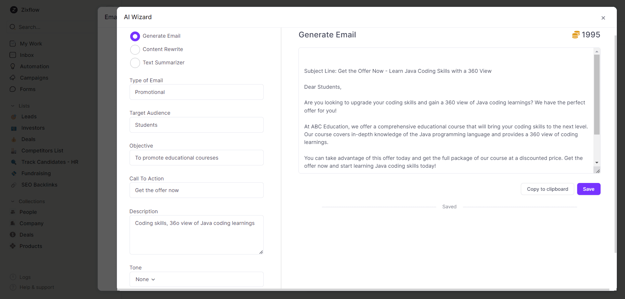Select the SEO Backlinks list
Image resolution: width=625 pixels, height=299 pixels.
(x=39, y=185)
